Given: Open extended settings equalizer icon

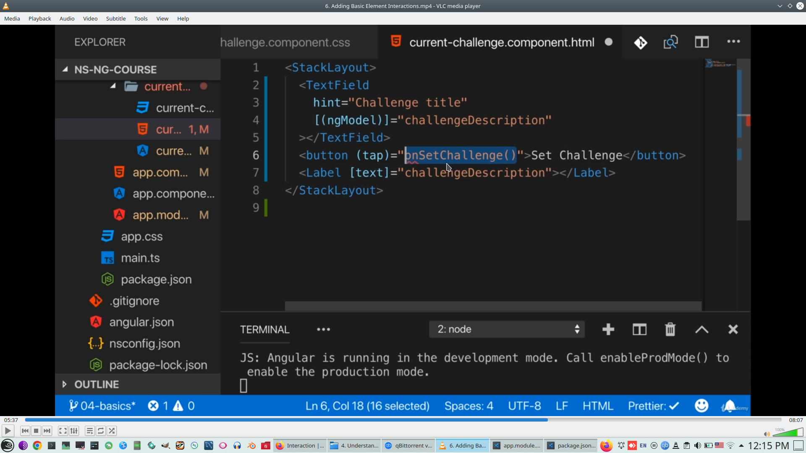Looking at the screenshot, I should point(74,431).
